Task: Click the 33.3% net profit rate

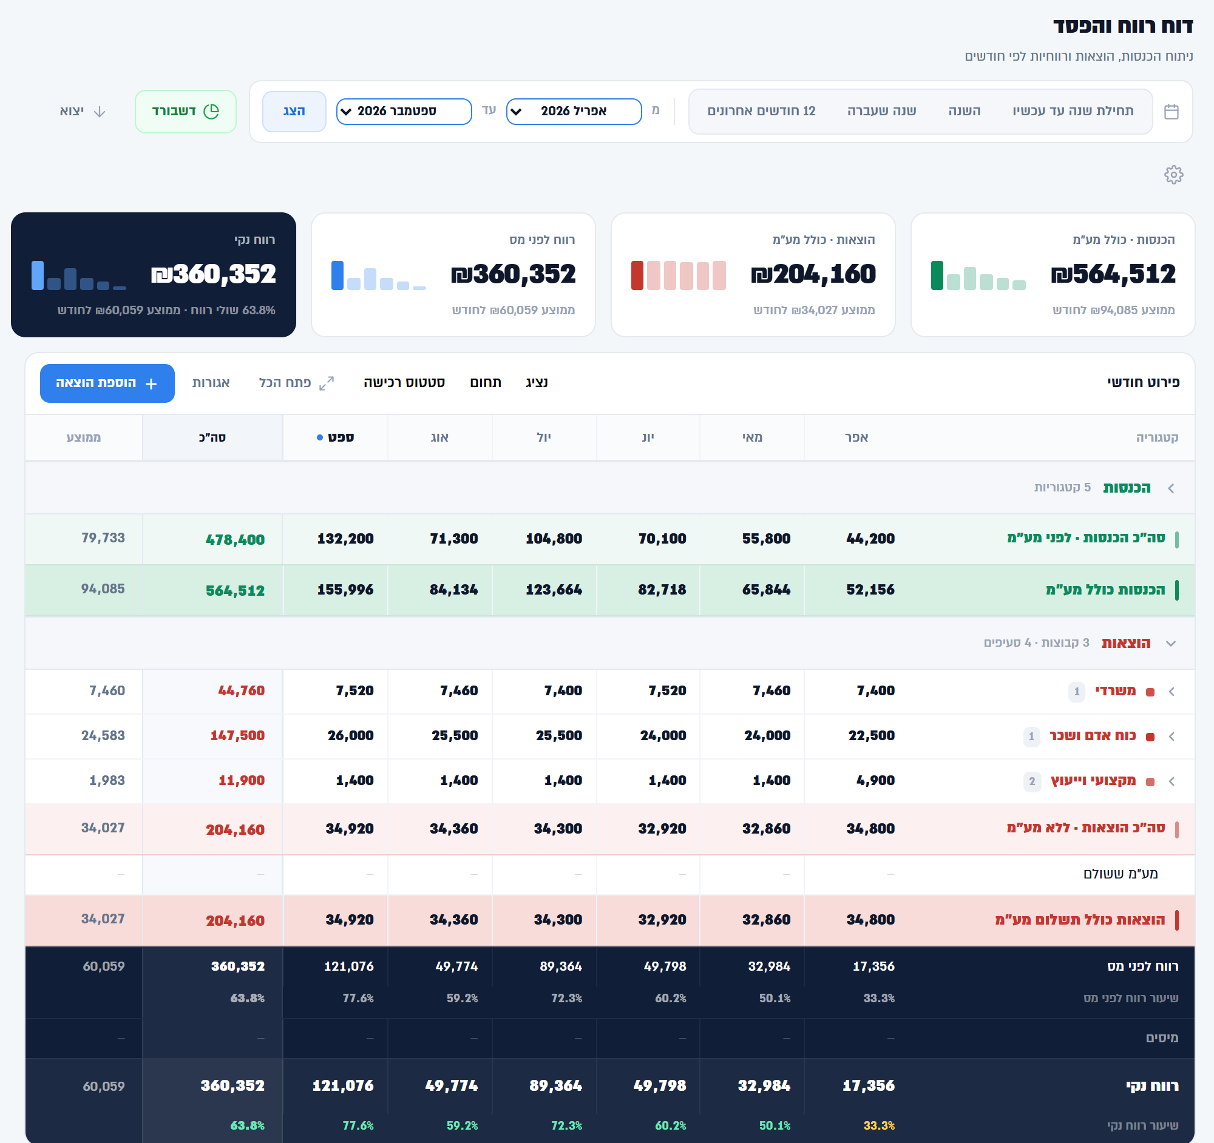Action: coord(879,1125)
